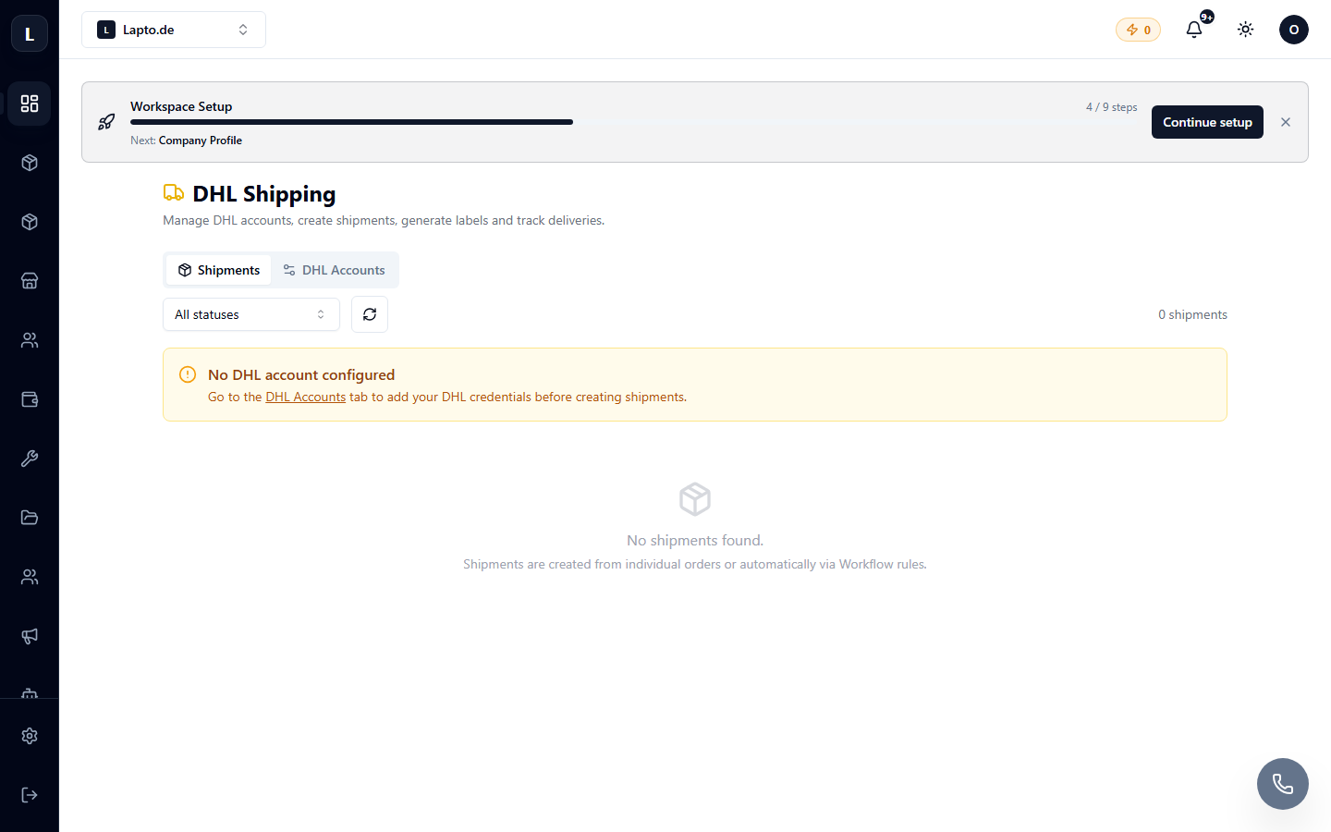This screenshot has height=832, width=1331.
Task: Open the settings gear in the sidebar
Action: click(x=30, y=736)
